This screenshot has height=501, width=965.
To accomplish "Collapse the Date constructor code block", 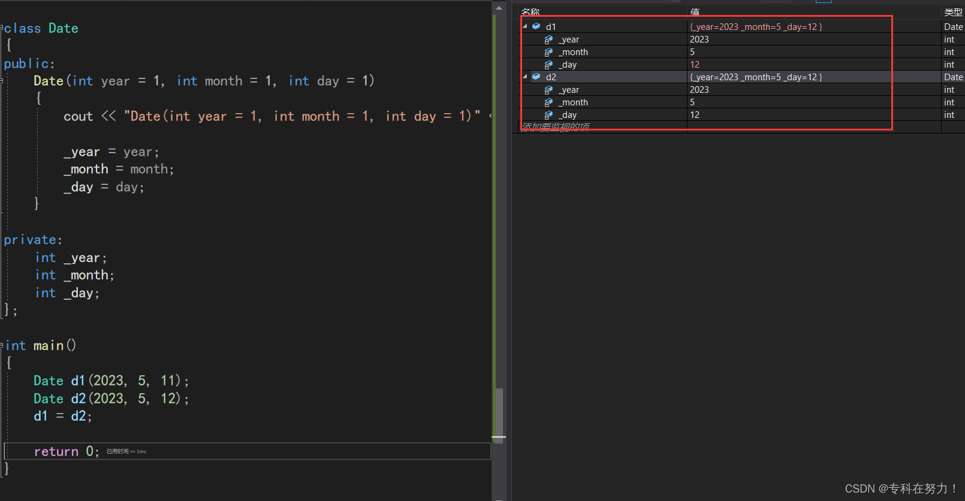I will click(x=2, y=81).
